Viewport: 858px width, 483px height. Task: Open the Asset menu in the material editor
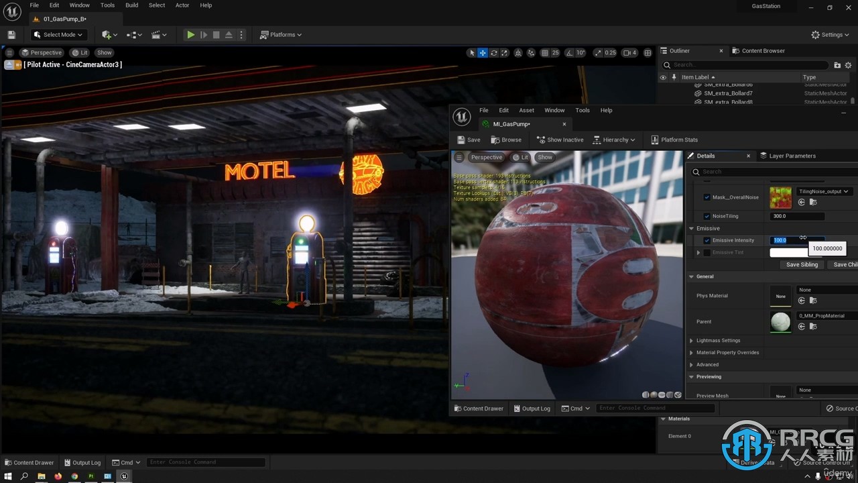pos(527,111)
